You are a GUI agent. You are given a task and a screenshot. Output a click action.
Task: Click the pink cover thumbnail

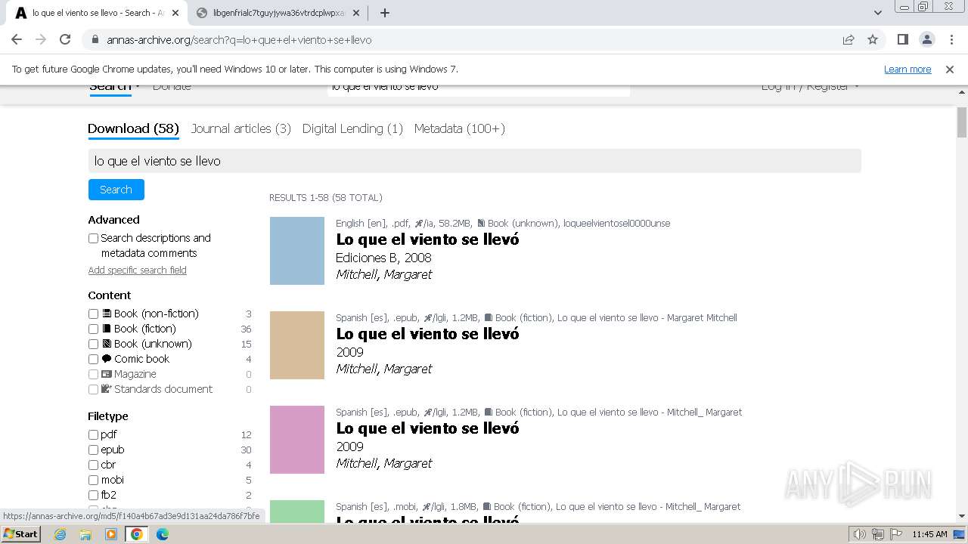pos(297,440)
